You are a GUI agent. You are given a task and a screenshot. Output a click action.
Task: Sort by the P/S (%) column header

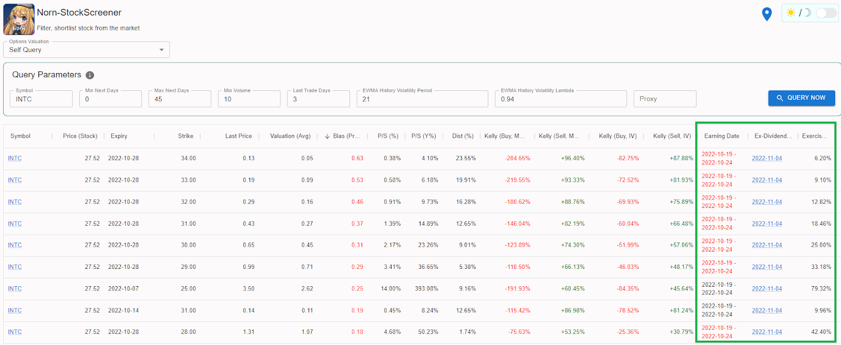pos(388,136)
